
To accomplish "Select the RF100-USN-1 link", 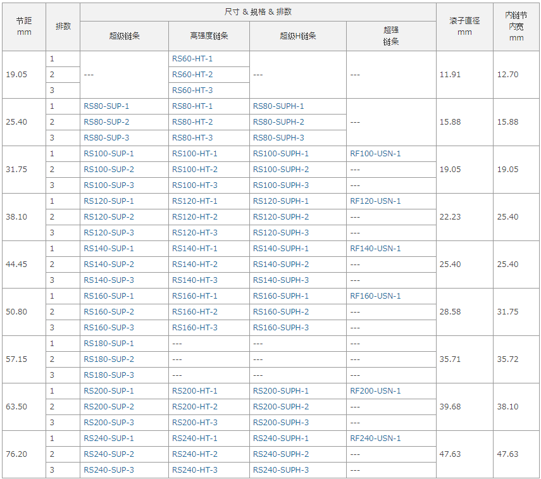I will pyautogui.click(x=375, y=154).
